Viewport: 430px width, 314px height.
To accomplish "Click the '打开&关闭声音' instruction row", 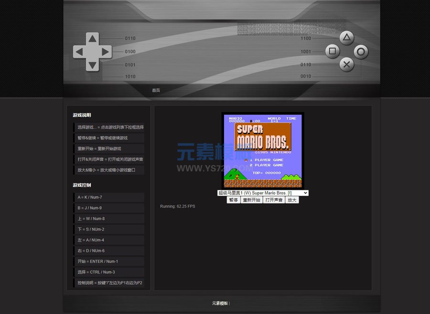I will click(x=109, y=159).
